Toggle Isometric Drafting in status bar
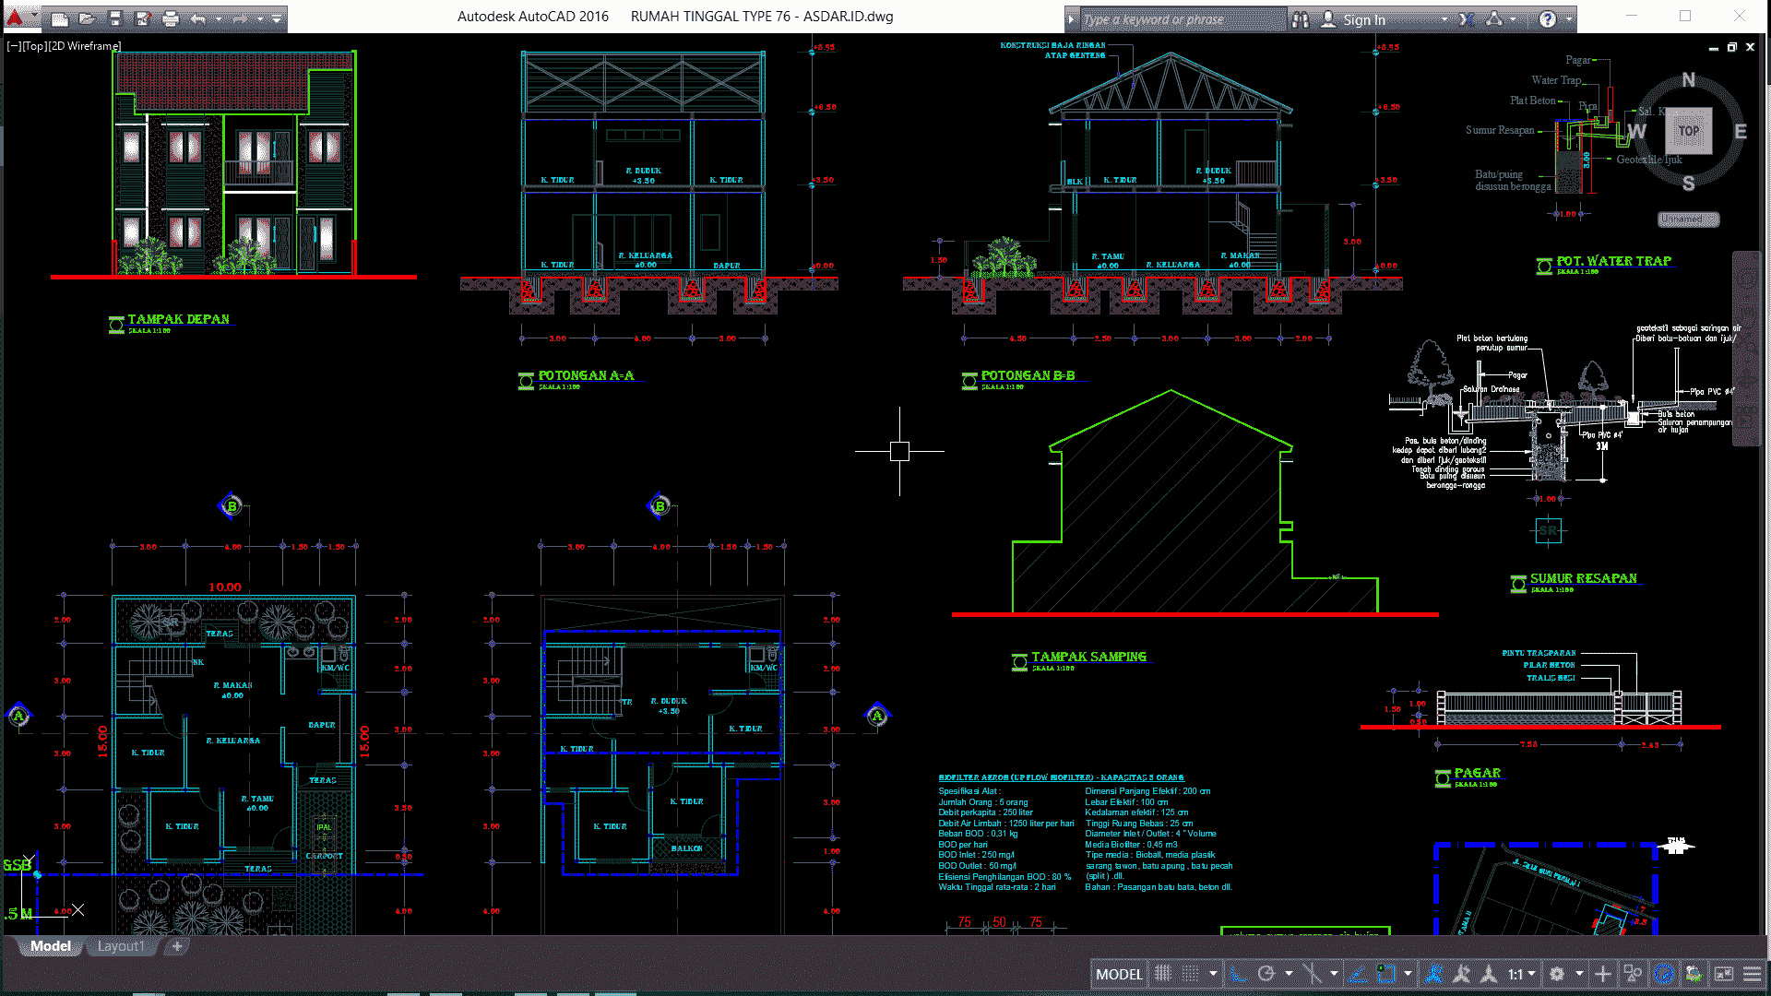 pos(1312,974)
